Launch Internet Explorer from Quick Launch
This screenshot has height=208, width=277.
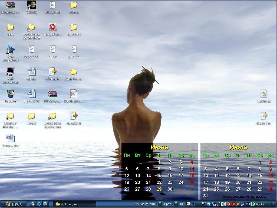[39, 204]
